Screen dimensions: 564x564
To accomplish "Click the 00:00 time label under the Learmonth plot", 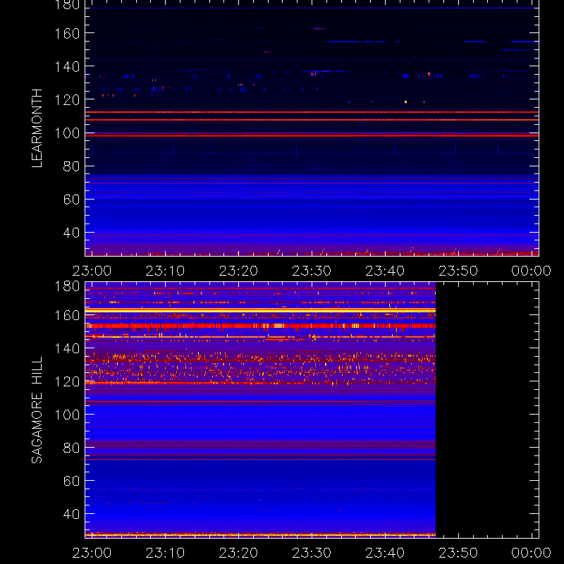I will 532,271.
